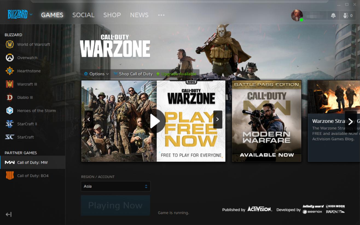Open the more options ellipsis menu
Viewport: 360px width, 225px height.
point(161,15)
